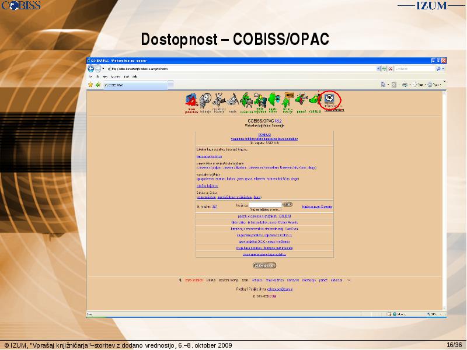Click the Live Search input box
This screenshot has height=350, width=467.
(415, 69)
